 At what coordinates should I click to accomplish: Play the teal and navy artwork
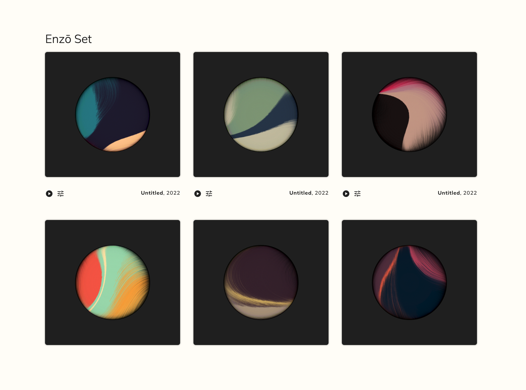49,194
